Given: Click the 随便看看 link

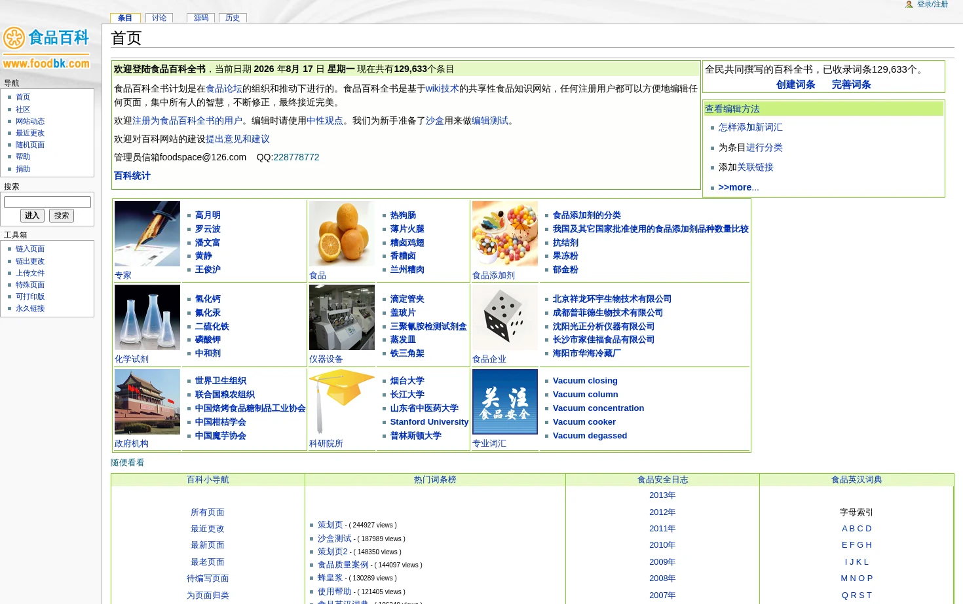Looking at the screenshot, I should coord(128,462).
